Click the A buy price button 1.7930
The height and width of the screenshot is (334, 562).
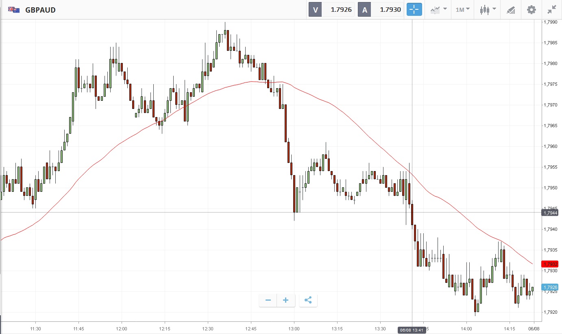[381, 10]
